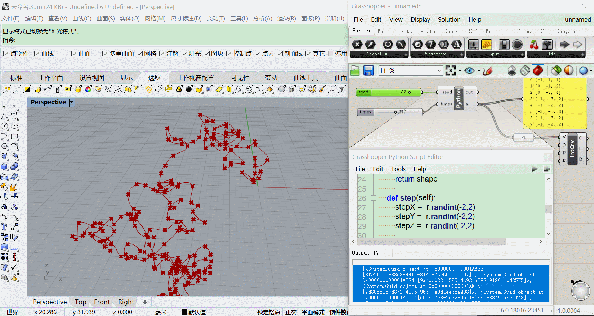Click the sketch pencil icon in canvas toolbar

pyautogui.click(x=487, y=71)
